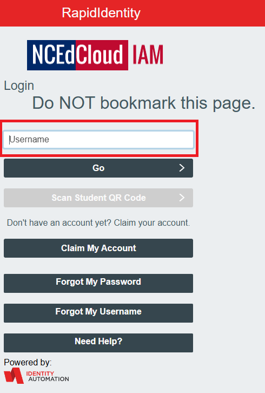Open Claim My Account
The image size is (265, 393).
(x=98, y=248)
